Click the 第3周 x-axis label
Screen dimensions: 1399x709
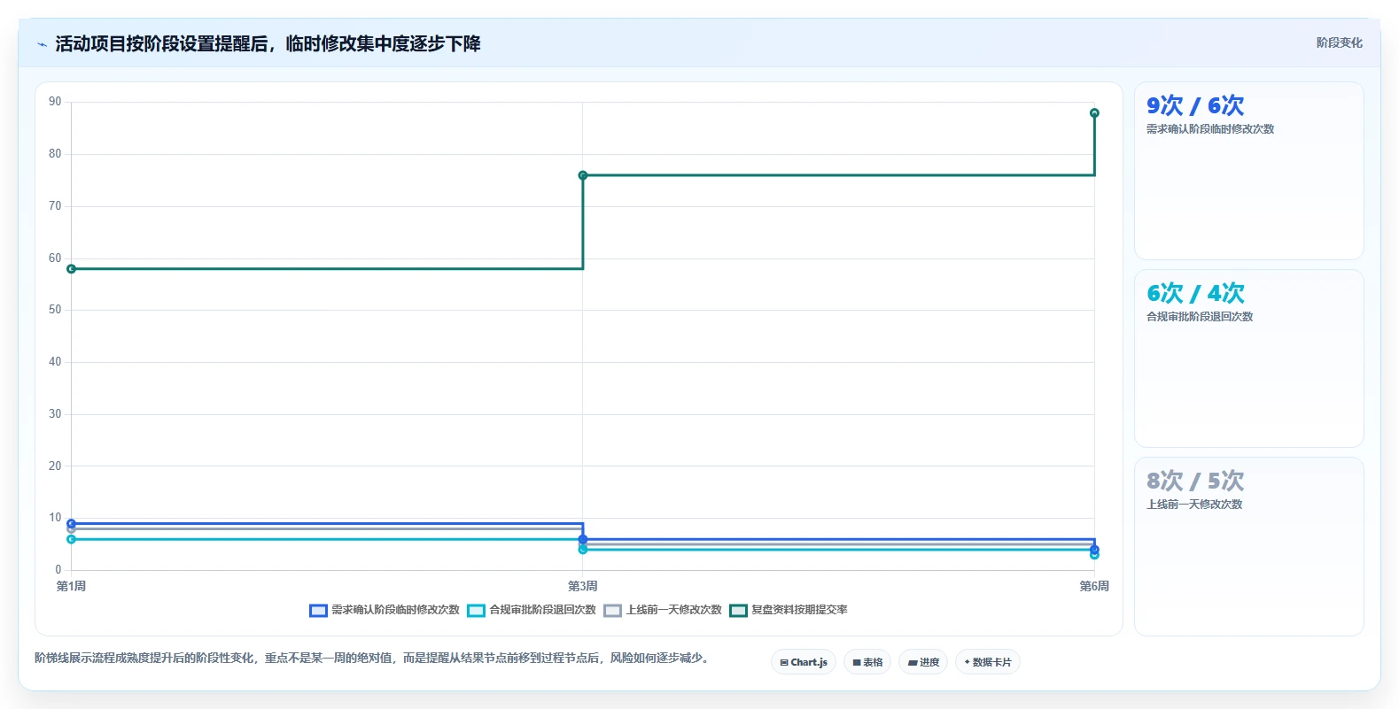tap(583, 586)
